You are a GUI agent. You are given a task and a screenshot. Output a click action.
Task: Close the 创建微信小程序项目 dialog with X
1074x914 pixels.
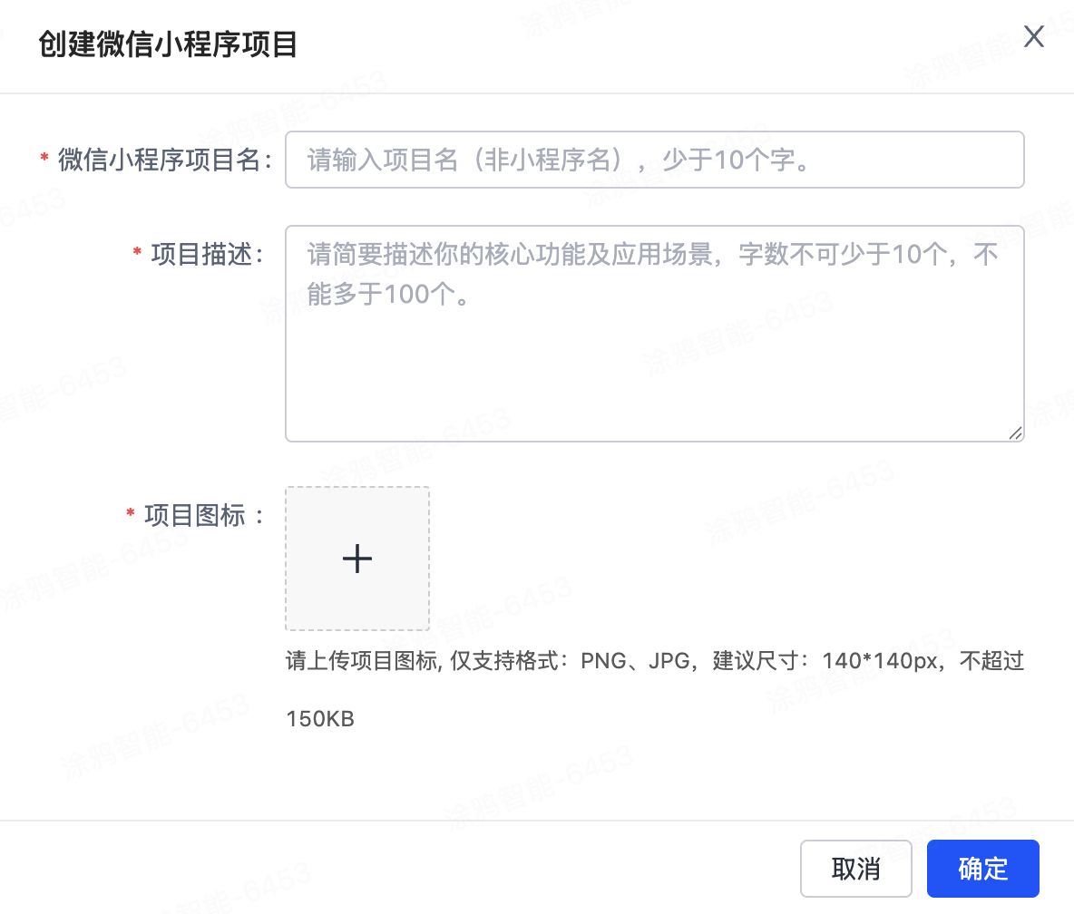(1033, 36)
